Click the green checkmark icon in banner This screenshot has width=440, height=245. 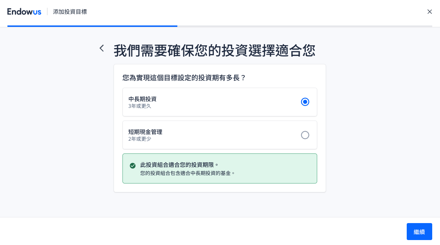(x=133, y=165)
